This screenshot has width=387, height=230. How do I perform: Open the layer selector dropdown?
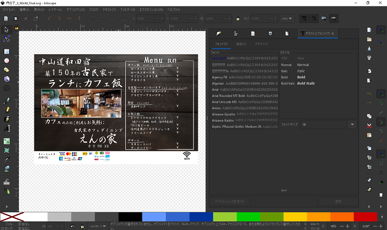coord(98,226)
